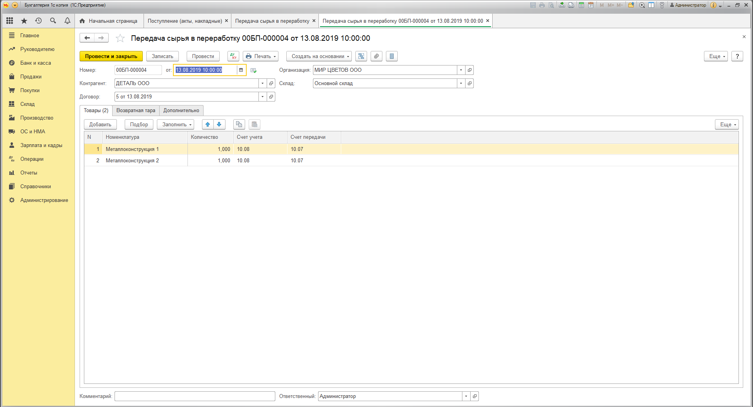
Task: Go forward with the right arrow button
Action: (x=101, y=38)
